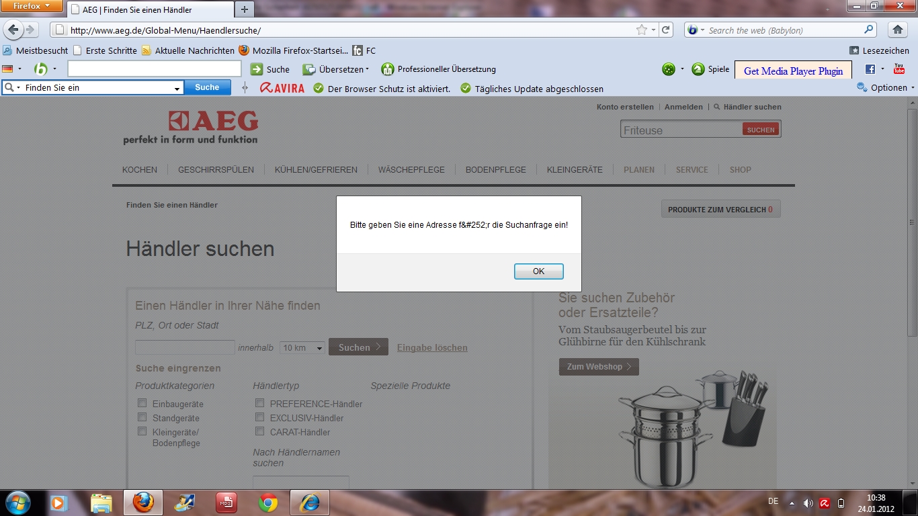Click PRODUKTE ZUM VERGLEICH button
The height and width of the screenshot is (516, 918).
720,210
